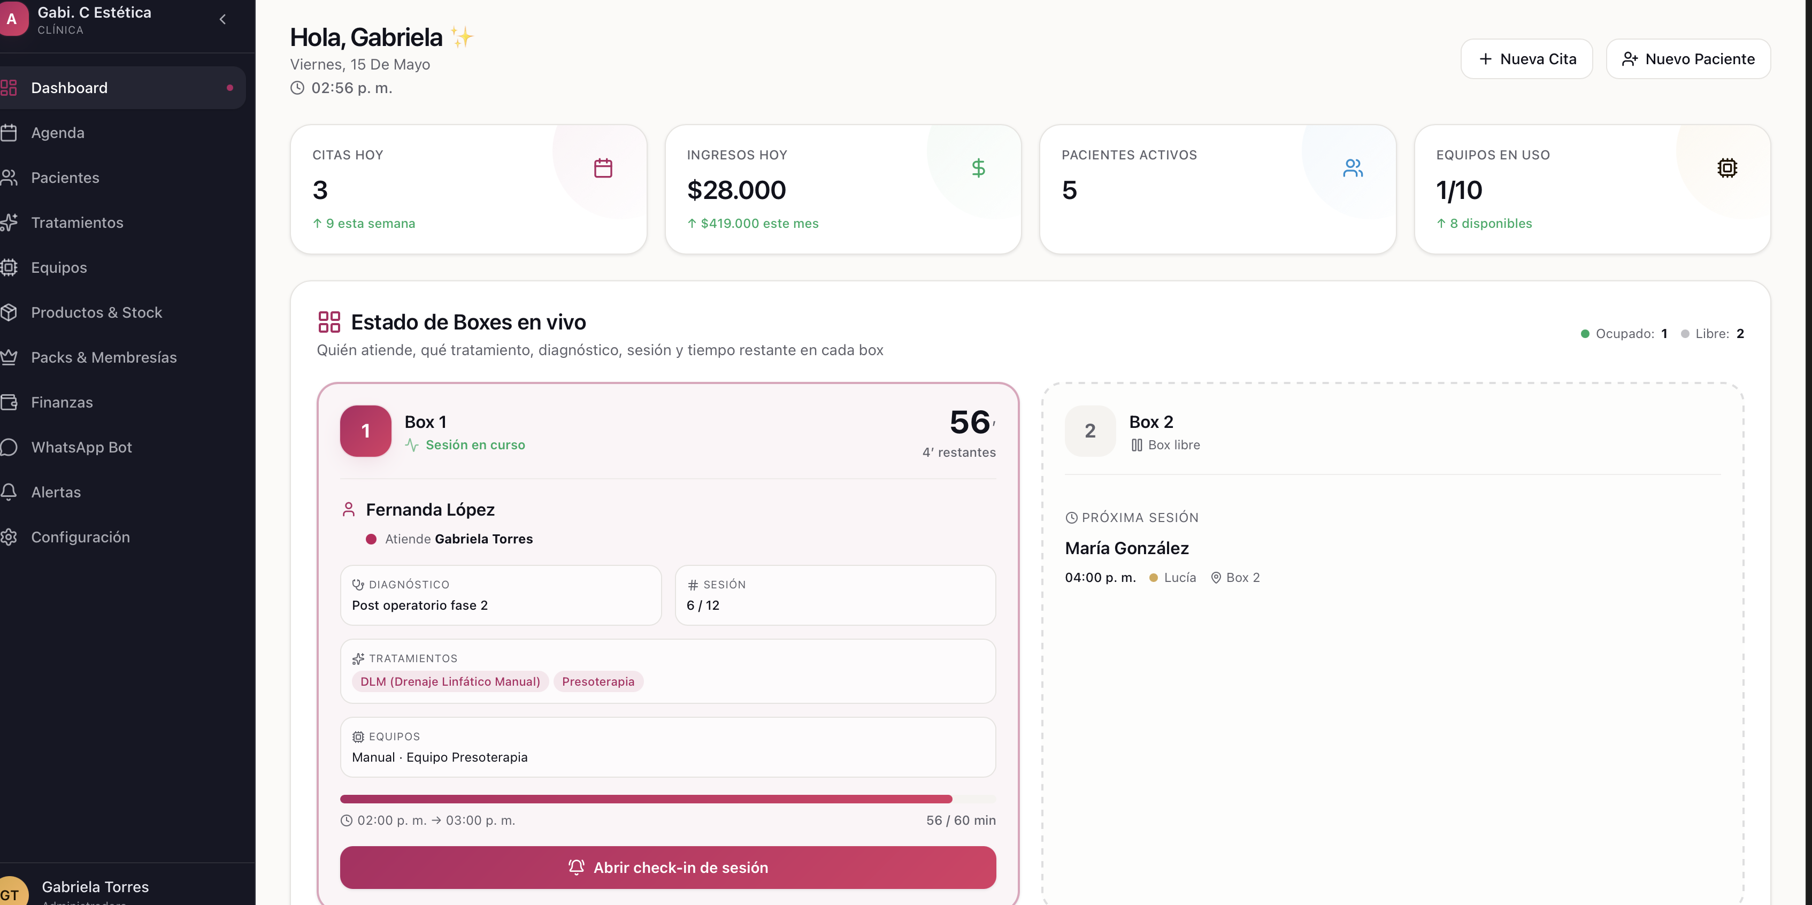Click next patient María González
The image size is (1812, 905).
point(1127,548)
